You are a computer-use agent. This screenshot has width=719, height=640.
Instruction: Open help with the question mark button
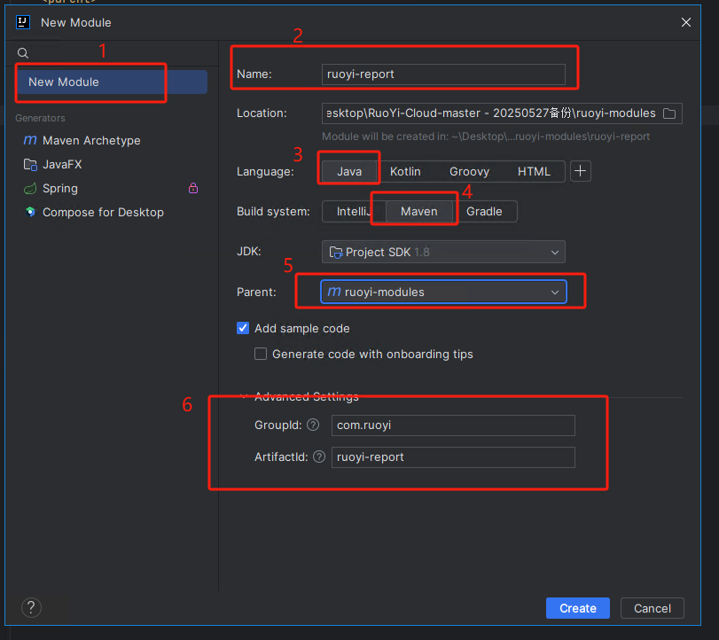31,608
